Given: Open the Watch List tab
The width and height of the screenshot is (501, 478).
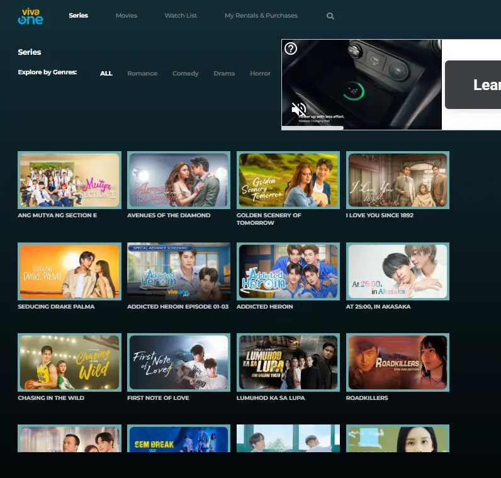Looking at the screenshot, I should [181, 15].
